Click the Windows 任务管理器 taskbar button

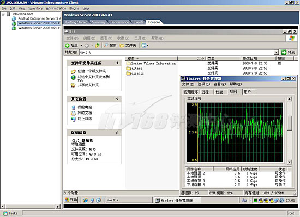pyautogui.click(x=177, y=200)
